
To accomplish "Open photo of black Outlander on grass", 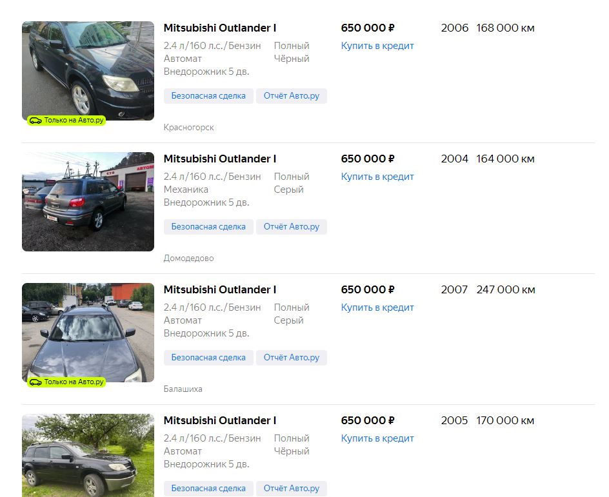I will (x=88, y=455).
